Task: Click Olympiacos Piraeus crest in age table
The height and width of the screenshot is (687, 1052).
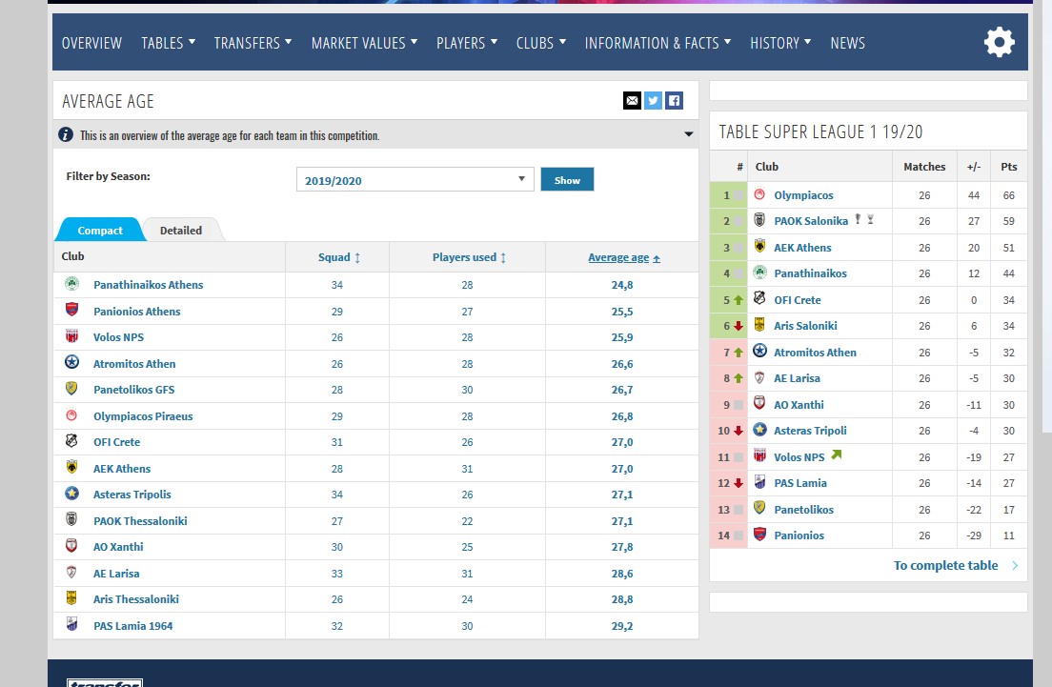Action: point(71,415)
